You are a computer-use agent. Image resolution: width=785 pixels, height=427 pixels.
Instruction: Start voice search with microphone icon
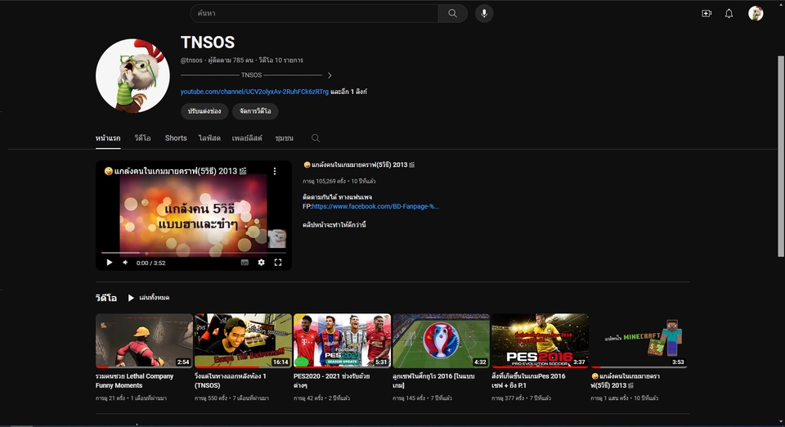point(484,14)
